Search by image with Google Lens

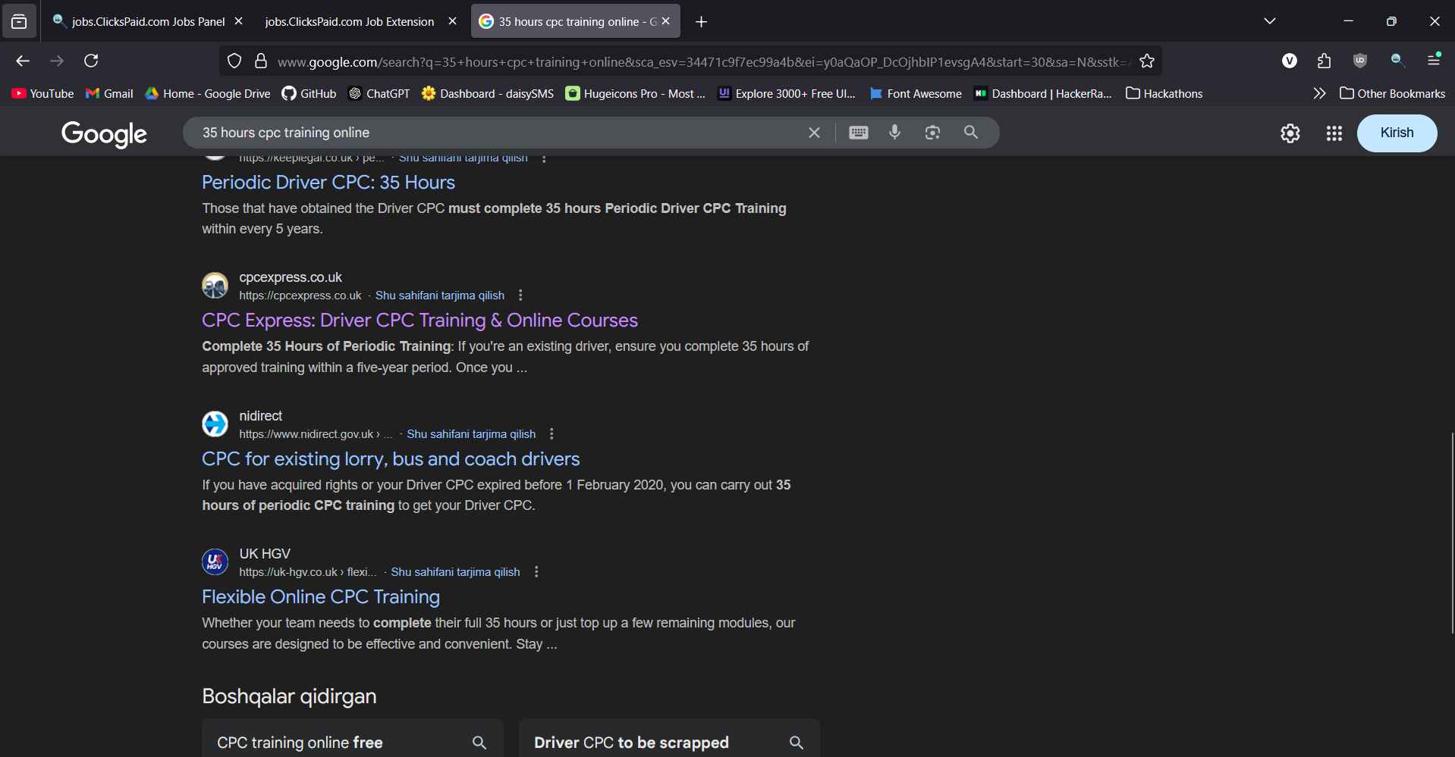pos(932,133)
